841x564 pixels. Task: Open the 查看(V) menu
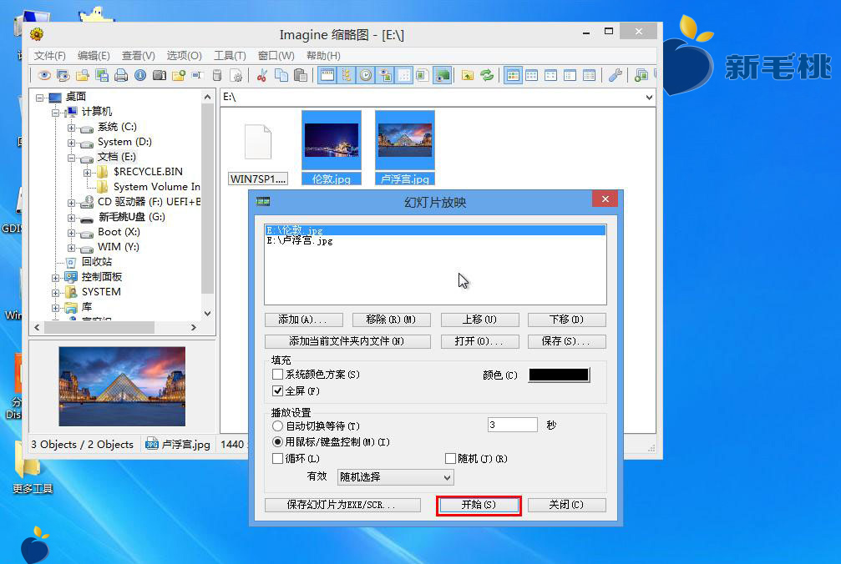(x=139, y=56)
